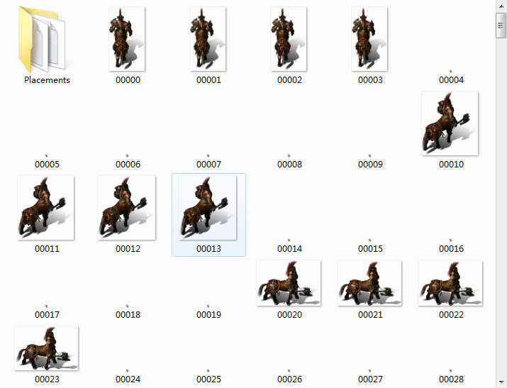The width and height of the screenshot is (507, 388).
Task: Click the 00020 file name label
Action: click(290, 315)
